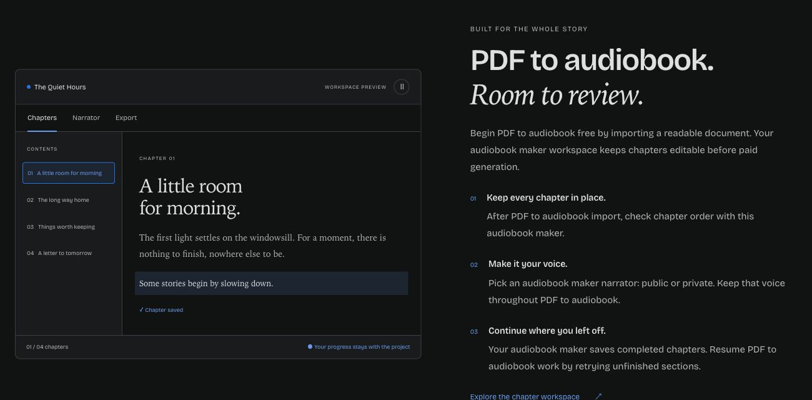Click heading Continue where you left off
Viewport: 812px width, 400px height.
(x=547, y=331)
